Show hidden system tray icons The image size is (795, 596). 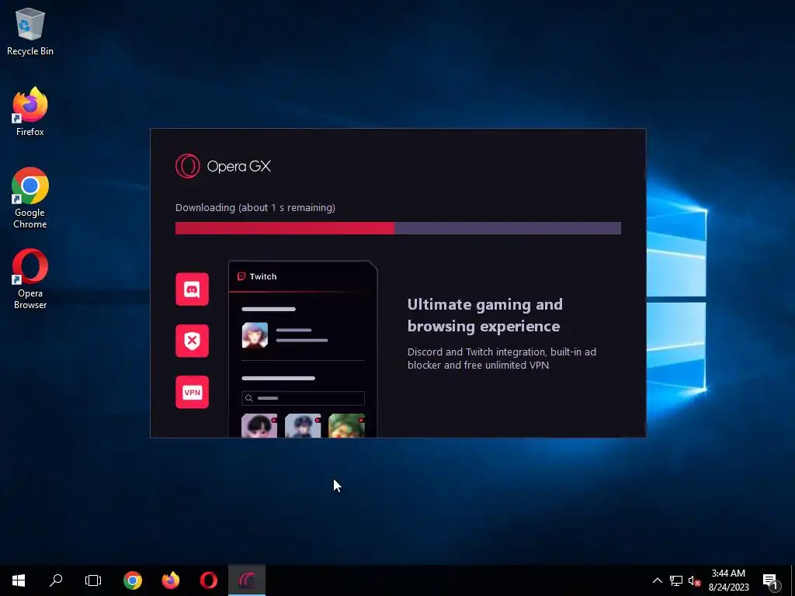click(x=657, y=580)
